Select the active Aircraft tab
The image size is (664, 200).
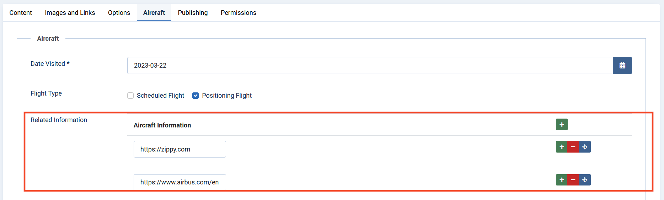[x=154, y=13]
